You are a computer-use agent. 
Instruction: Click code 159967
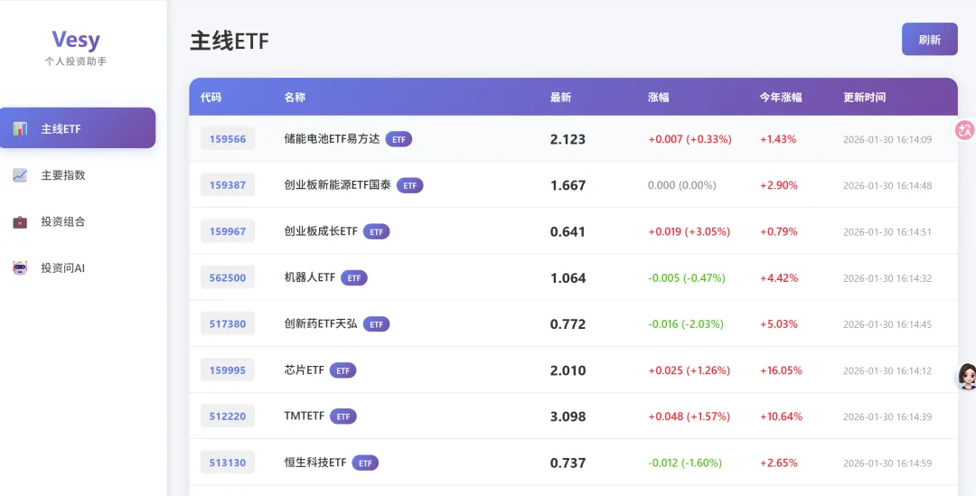227,231
